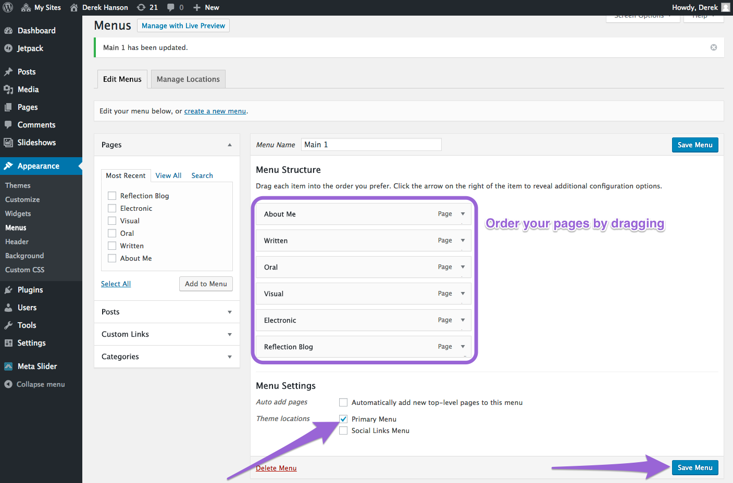
Task: Expand the Categories panel
Action: [x=229, y=357]
